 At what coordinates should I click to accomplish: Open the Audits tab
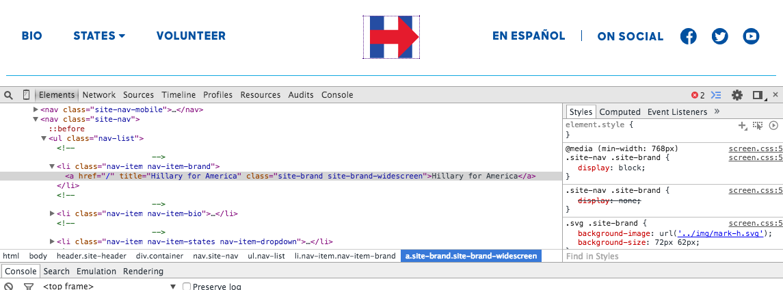[301, 95]
